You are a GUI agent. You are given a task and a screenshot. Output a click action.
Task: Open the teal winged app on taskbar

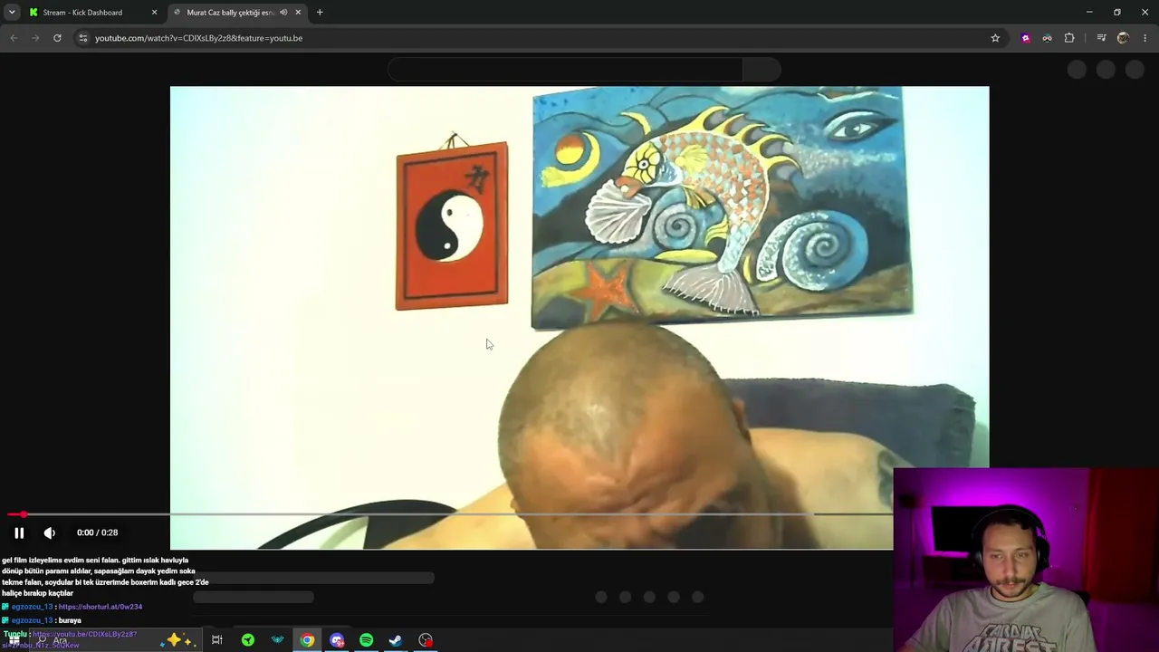[x=277, y=640]
